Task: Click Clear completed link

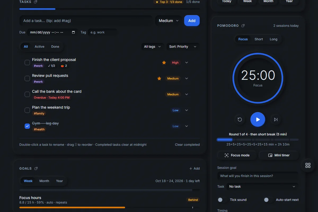Action: click(187, 145)
